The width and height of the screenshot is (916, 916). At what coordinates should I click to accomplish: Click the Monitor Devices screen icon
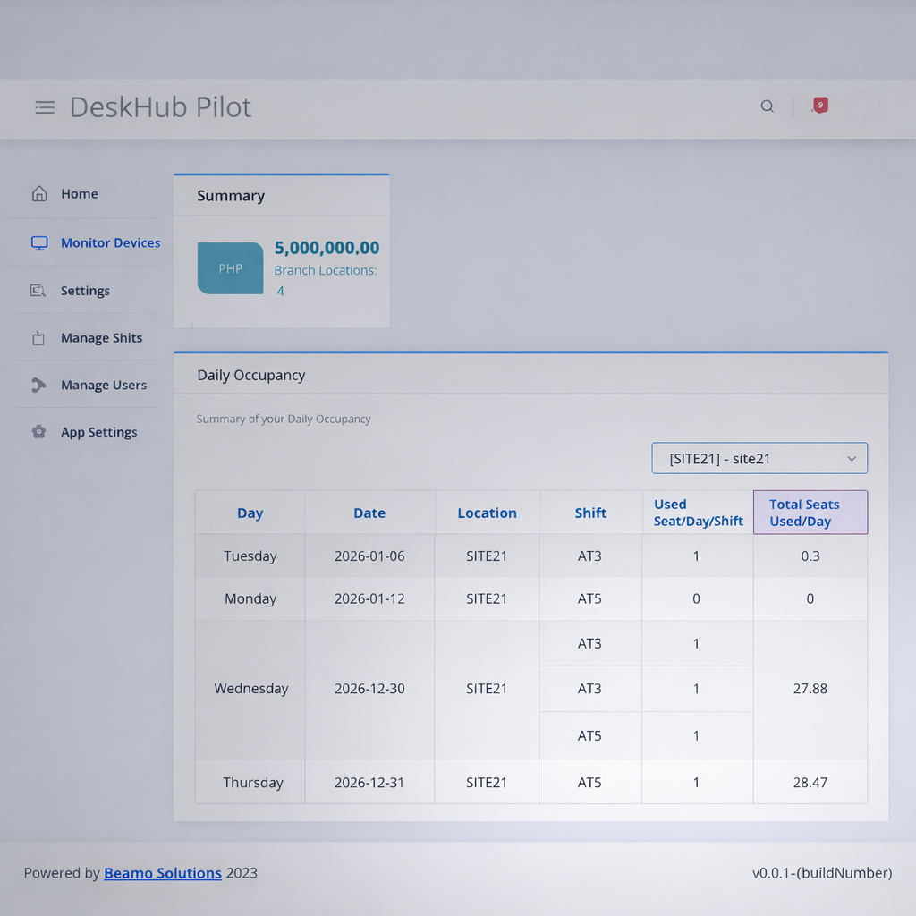(39, 243)
